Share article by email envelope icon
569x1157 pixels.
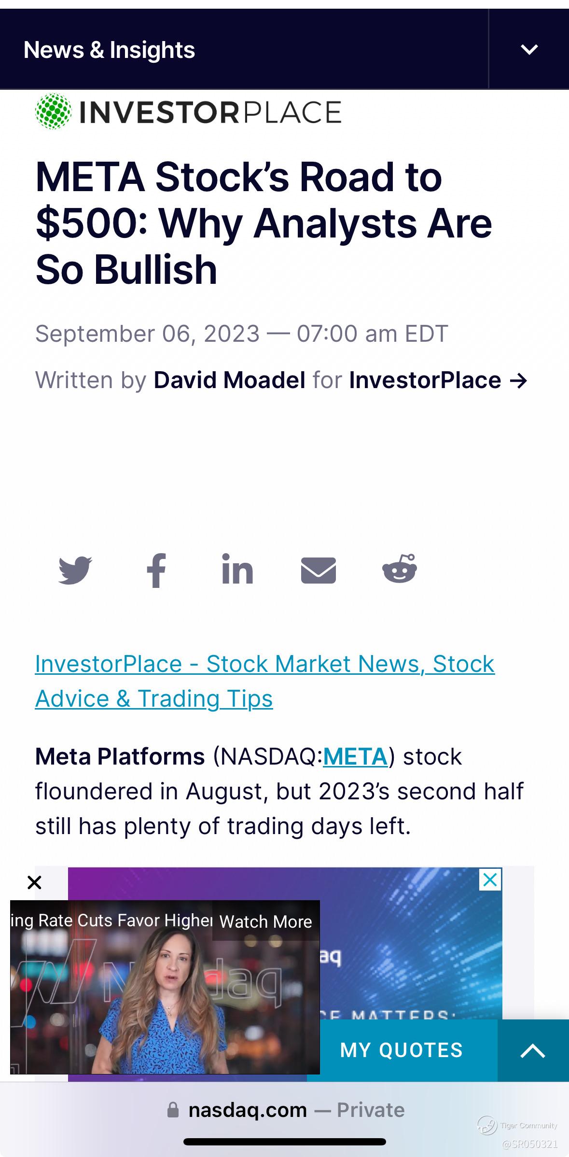[319, 571]
